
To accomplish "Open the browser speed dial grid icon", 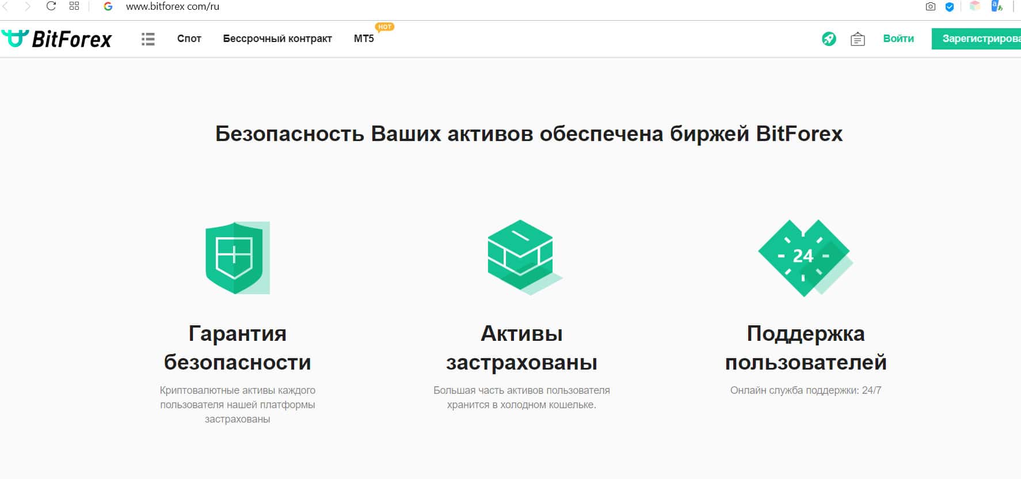I will pyautogui.click(x=74, y=6).
